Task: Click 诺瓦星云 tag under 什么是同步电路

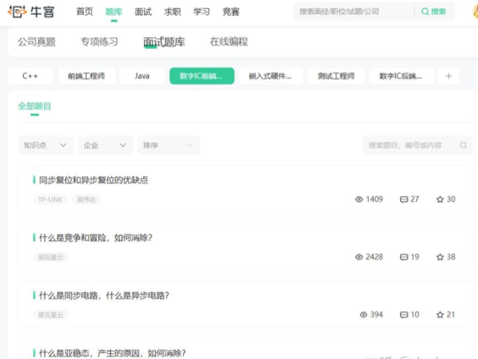Action: coord(51,315)
